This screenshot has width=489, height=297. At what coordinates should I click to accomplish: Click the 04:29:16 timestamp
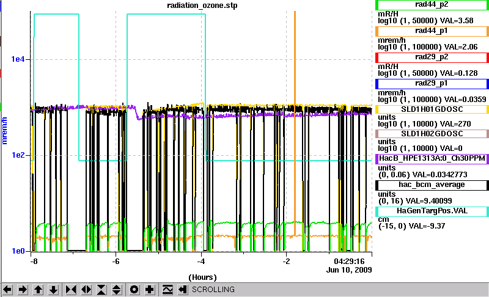tap(349, 261)
